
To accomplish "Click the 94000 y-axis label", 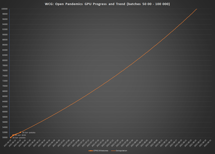I will [x=5, y=24].
